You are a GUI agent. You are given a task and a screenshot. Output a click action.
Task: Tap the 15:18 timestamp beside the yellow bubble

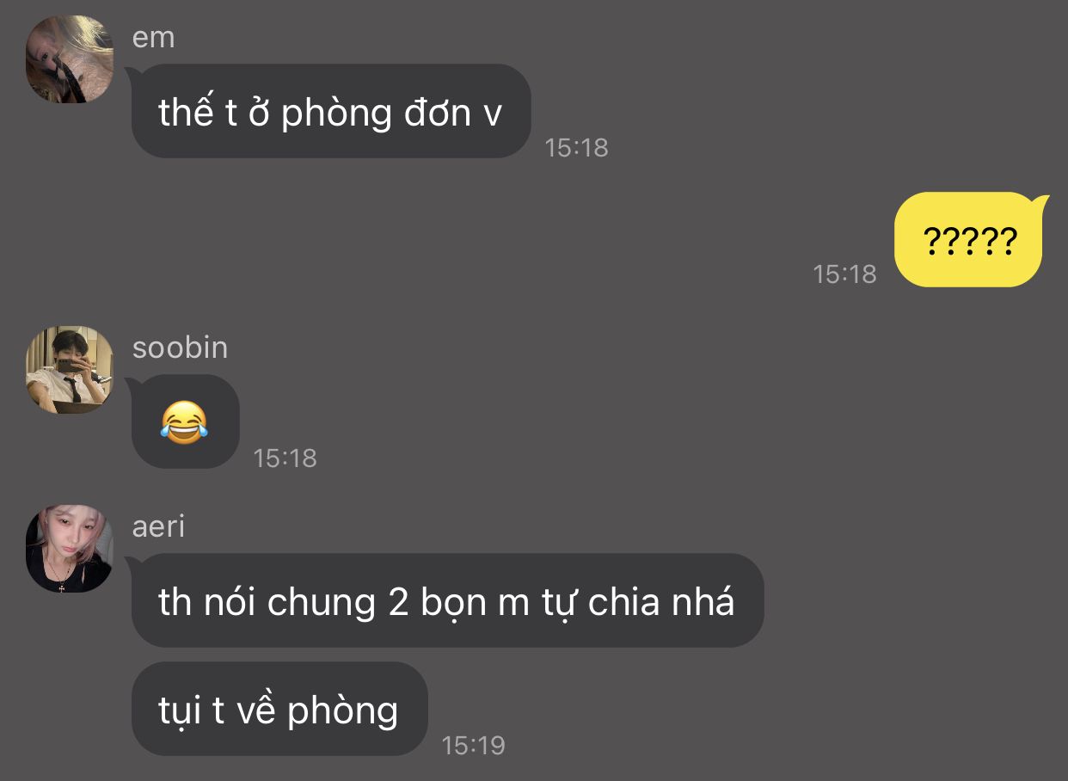pos(845,274)
